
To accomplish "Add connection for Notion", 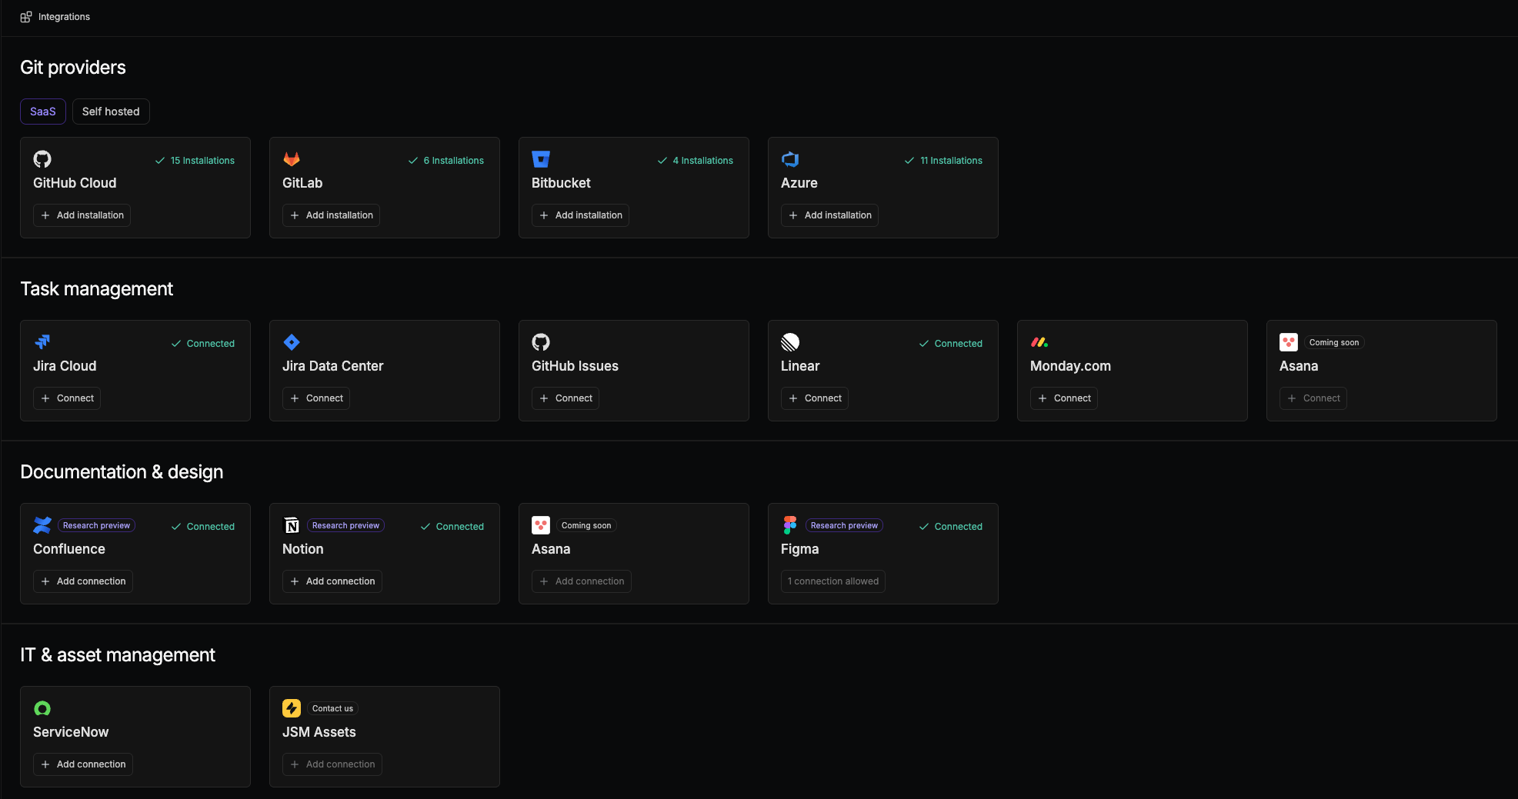I will (332, 581).
